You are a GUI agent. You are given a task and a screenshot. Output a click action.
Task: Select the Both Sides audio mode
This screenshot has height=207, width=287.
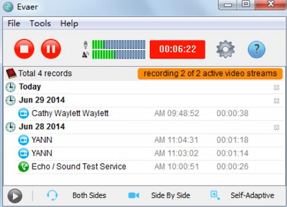(90, 196)
